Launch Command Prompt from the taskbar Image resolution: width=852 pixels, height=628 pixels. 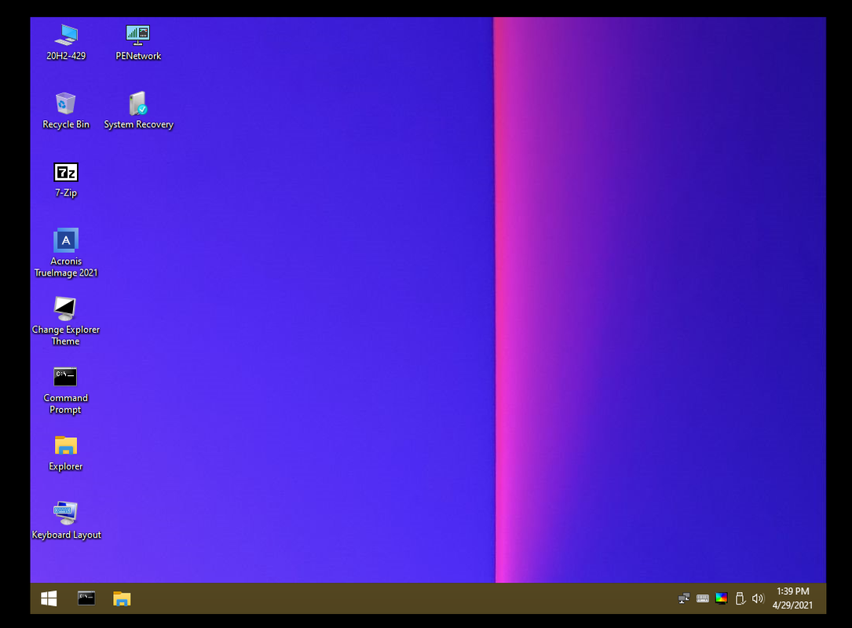click(x=86, y=599)
